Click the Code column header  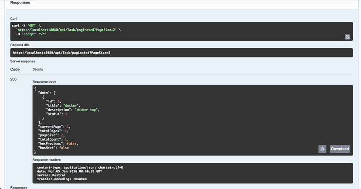pyautogui.click(x=15, y=69)
